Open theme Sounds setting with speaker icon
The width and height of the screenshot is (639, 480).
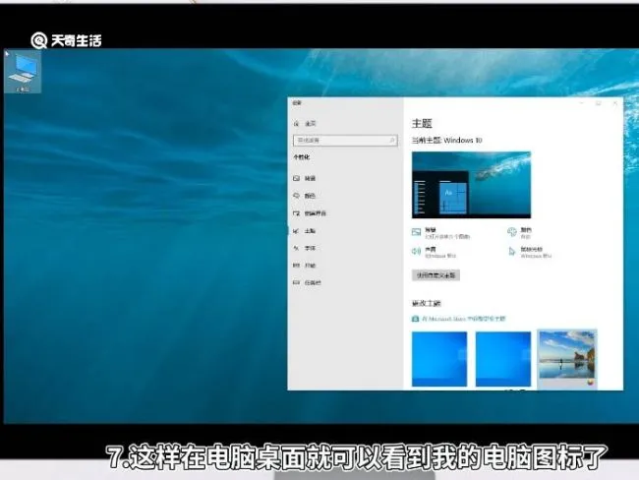434,252
